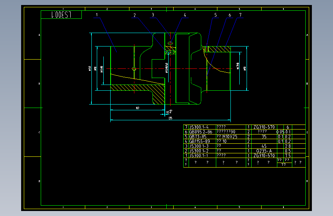The image size is (333, 216).
Task: Click the '??????90' description cell
Action: [231, 132]
